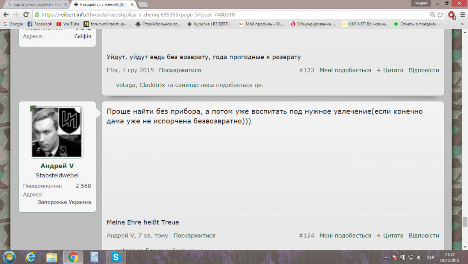The image size is (468, 264).
Task: Open the Google bookmark
Action: coord(13,24)
